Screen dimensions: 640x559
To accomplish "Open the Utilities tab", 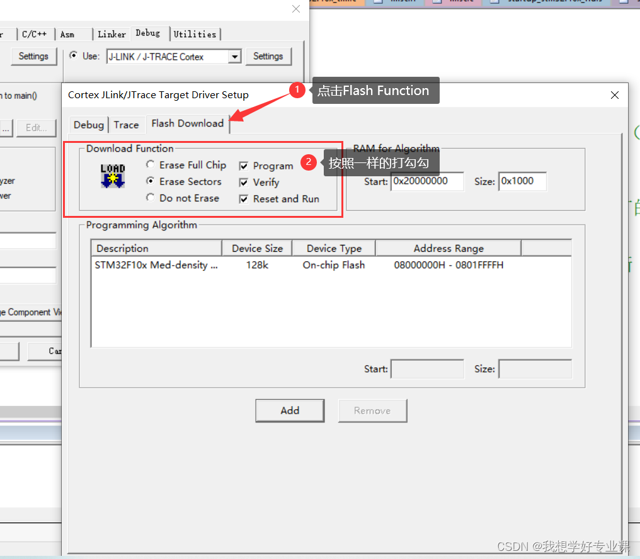I will (x=195, y=34).
